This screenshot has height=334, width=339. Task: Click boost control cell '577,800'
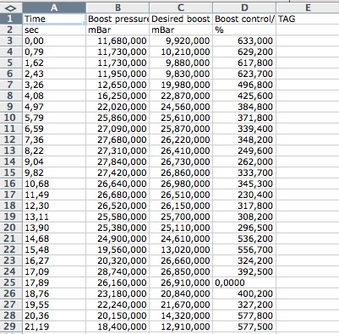click(244, 315)
